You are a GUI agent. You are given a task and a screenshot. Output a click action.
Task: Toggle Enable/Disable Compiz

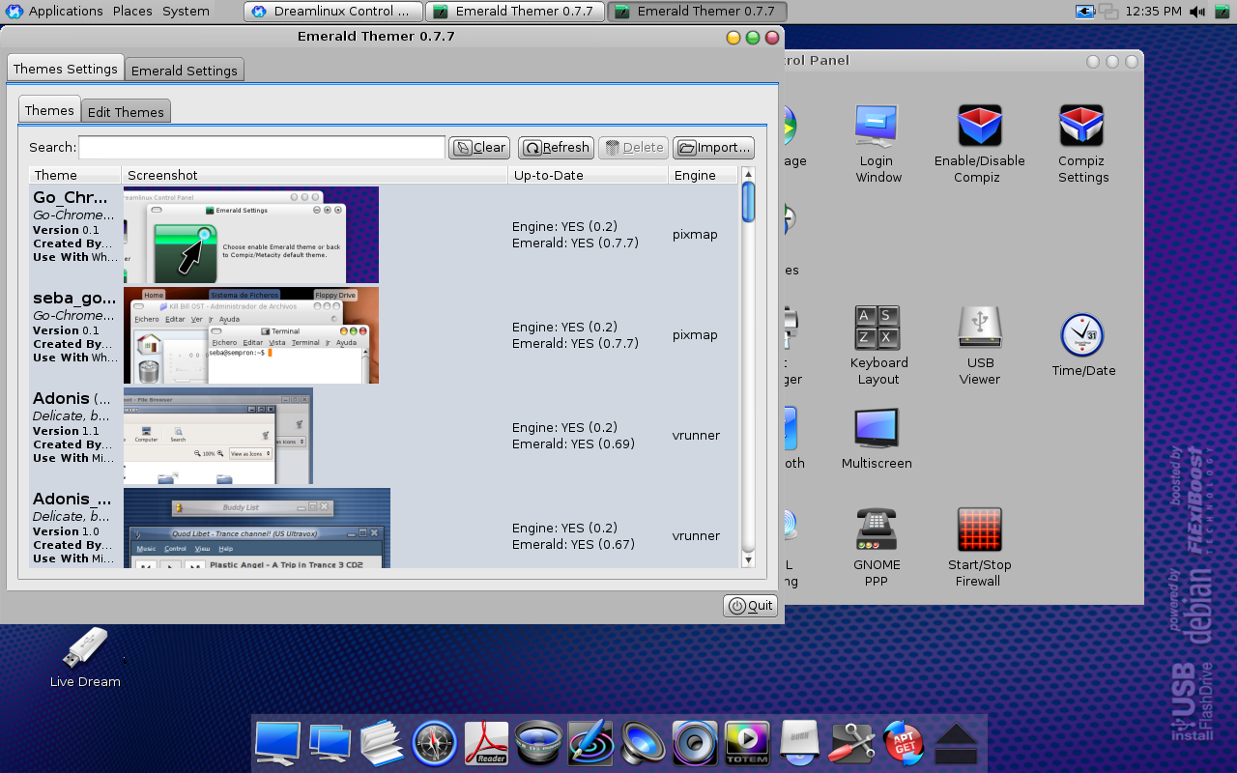(x=979, y=124)
